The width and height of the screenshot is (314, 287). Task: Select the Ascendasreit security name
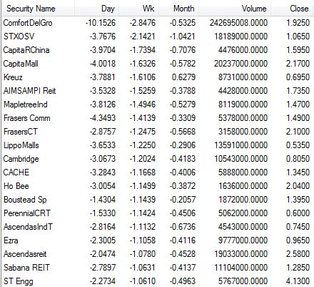coord(25,254)
